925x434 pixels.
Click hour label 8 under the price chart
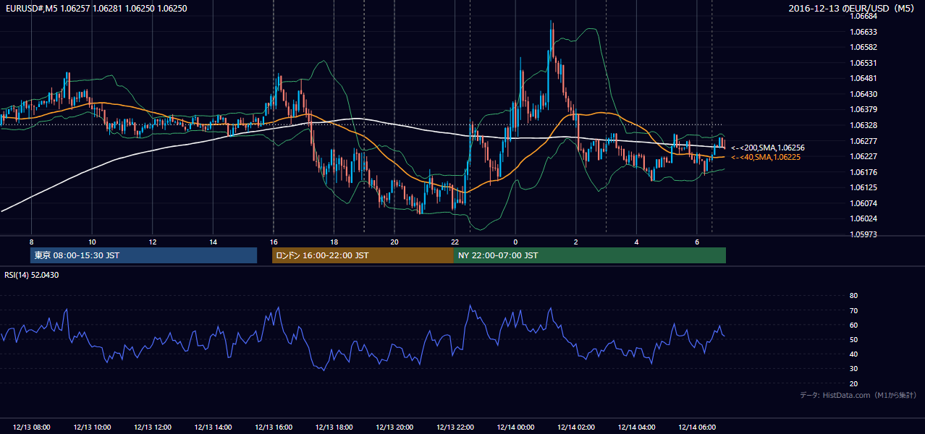32,242
